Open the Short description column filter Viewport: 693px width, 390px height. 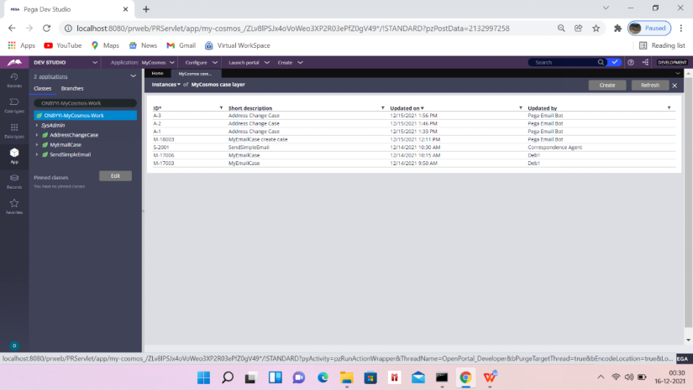click(383, 107)
